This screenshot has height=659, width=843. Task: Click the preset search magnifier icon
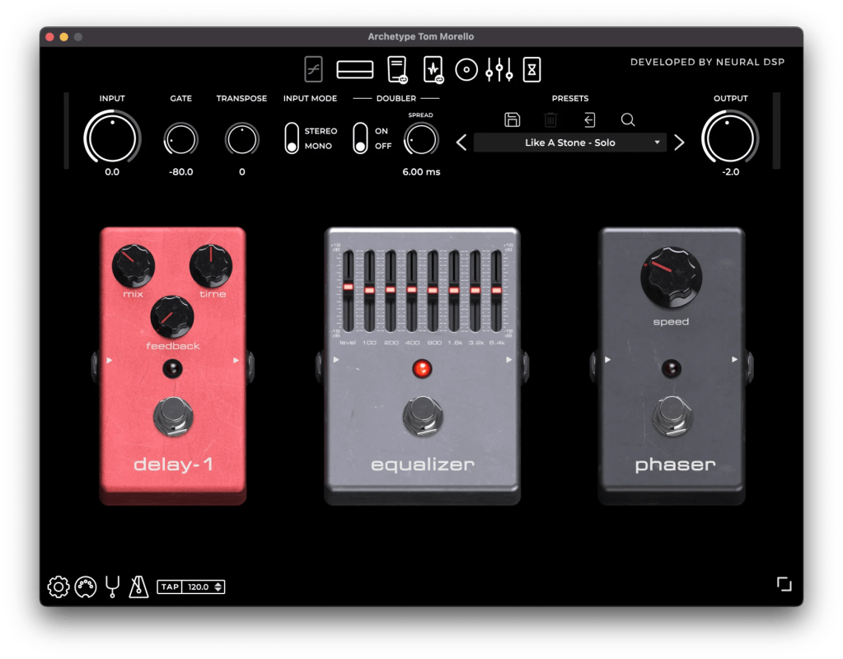click(x=628, y=120)
